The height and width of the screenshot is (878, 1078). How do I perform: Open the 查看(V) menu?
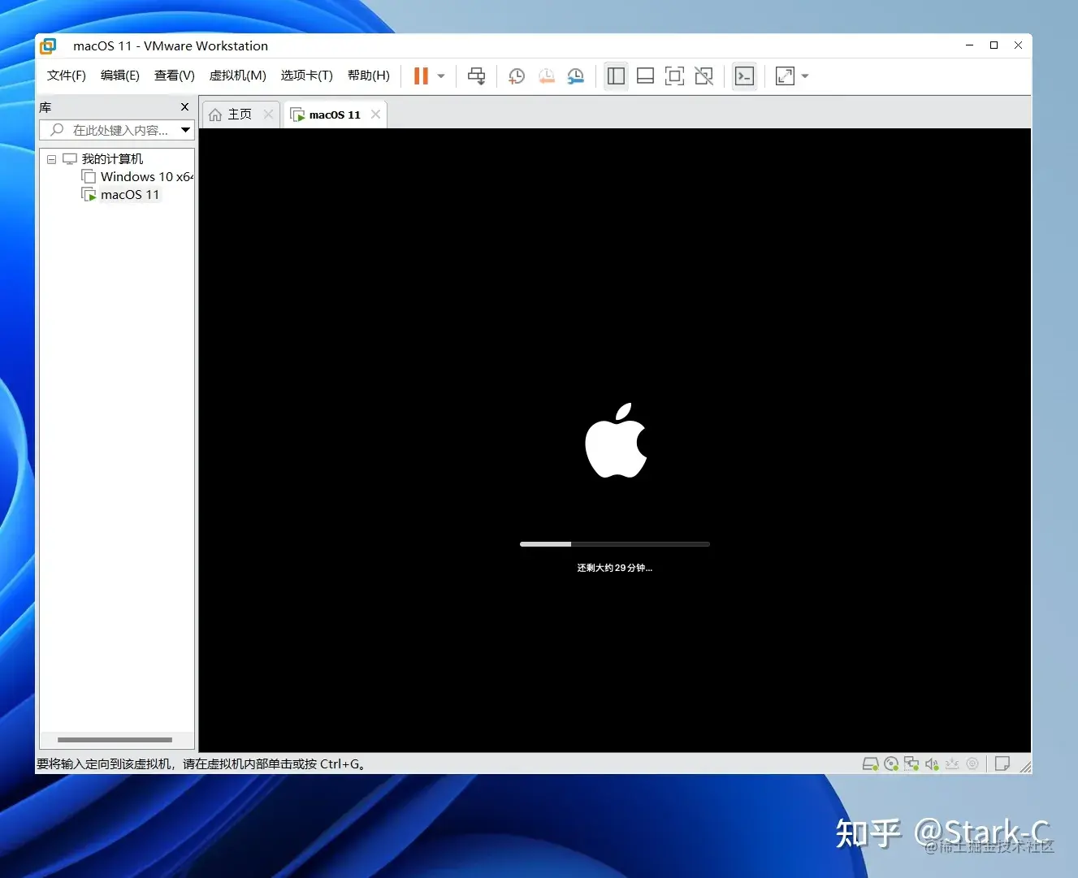[x=175, y=76]
